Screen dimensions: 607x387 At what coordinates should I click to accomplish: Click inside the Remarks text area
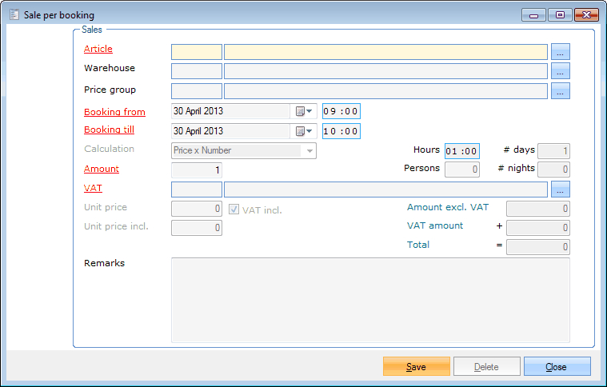(x=370, y=300)
